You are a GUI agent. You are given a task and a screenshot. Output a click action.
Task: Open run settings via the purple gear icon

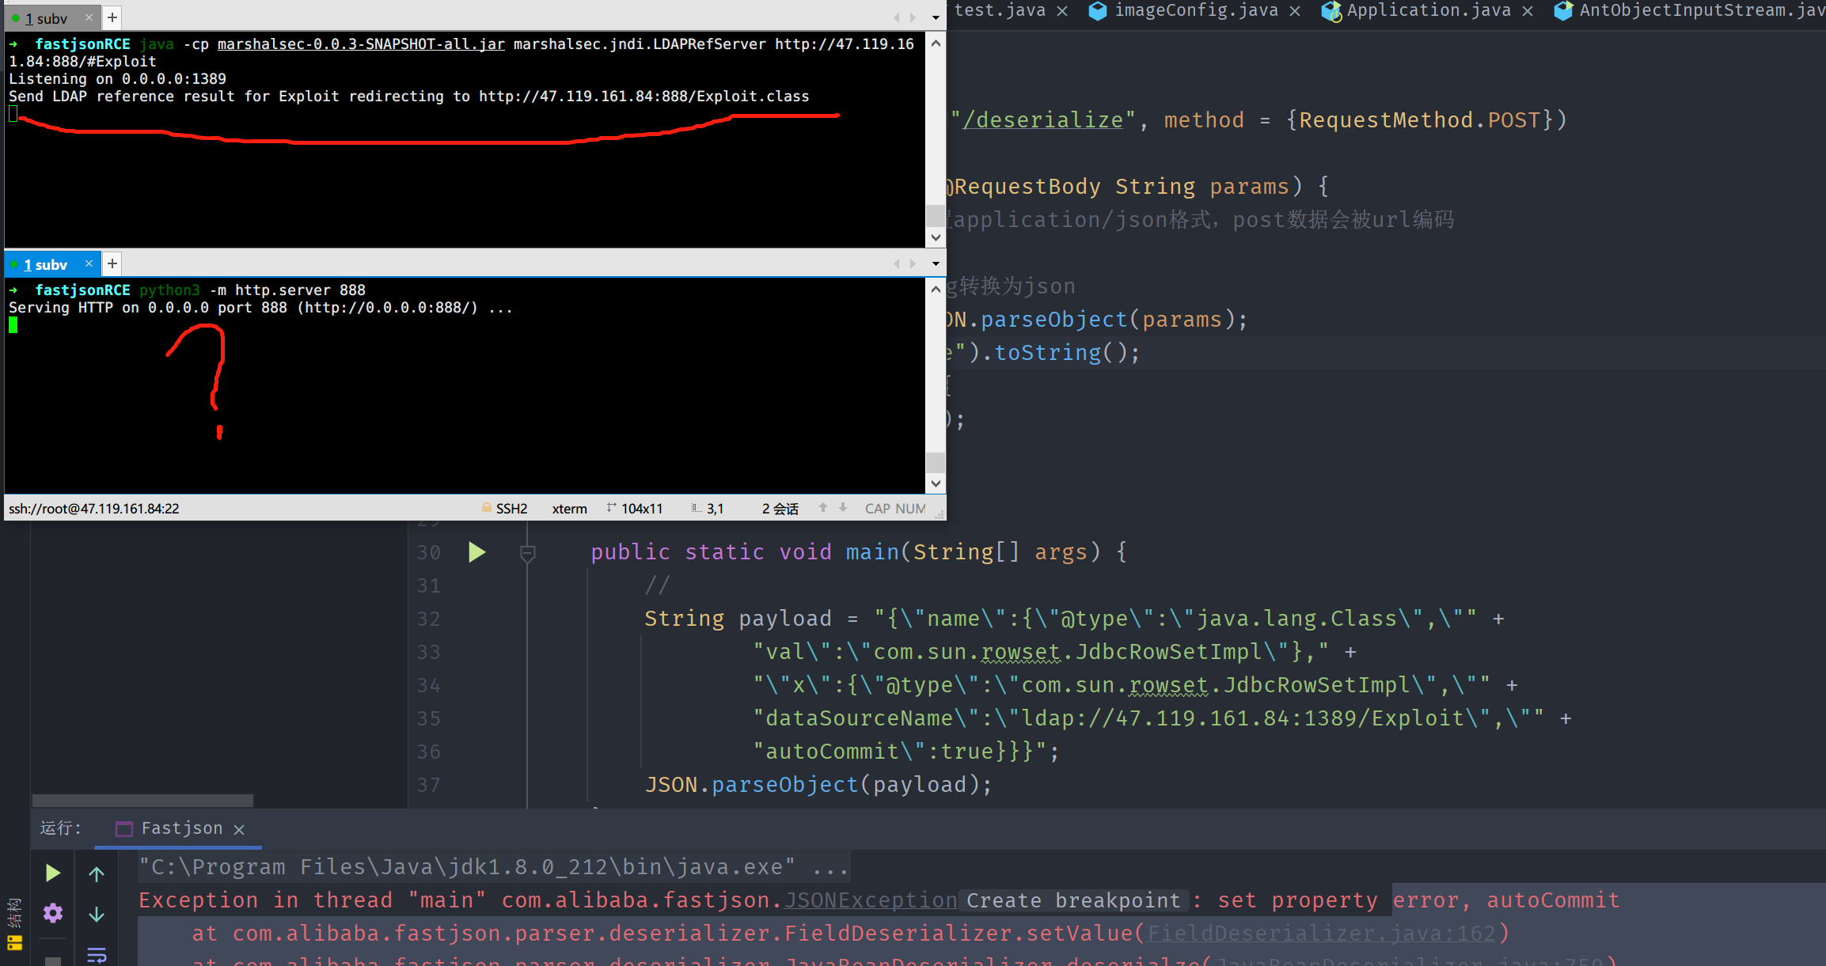tap(52, 913)
